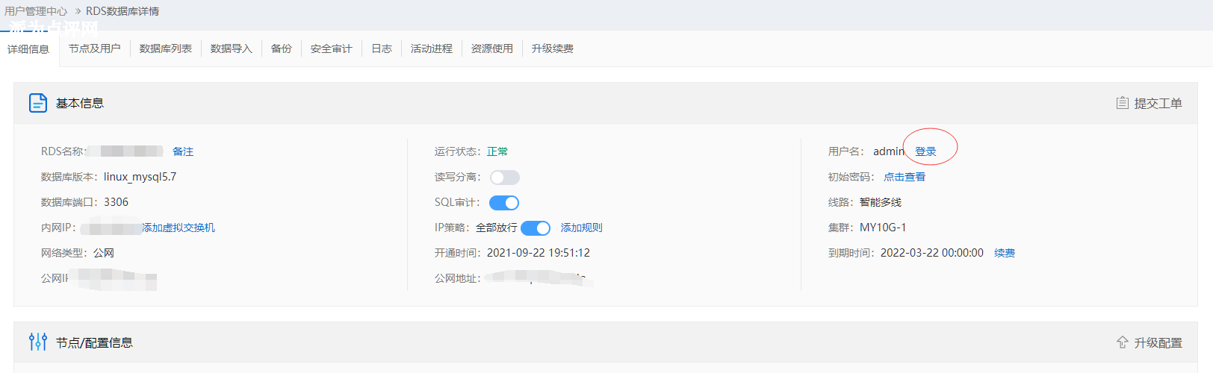This screenshot has height=373, width=1213.
Task: Click the 节点/配置信息 sliders icon
Action: (x=38, y=342)
